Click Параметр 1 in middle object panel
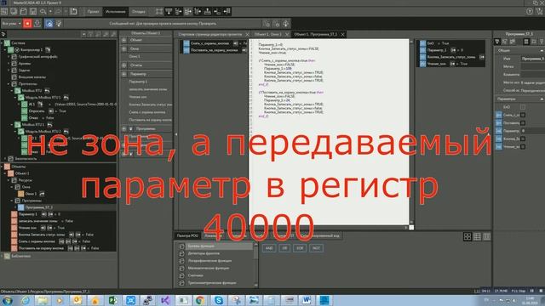 (x=138, y=82)
